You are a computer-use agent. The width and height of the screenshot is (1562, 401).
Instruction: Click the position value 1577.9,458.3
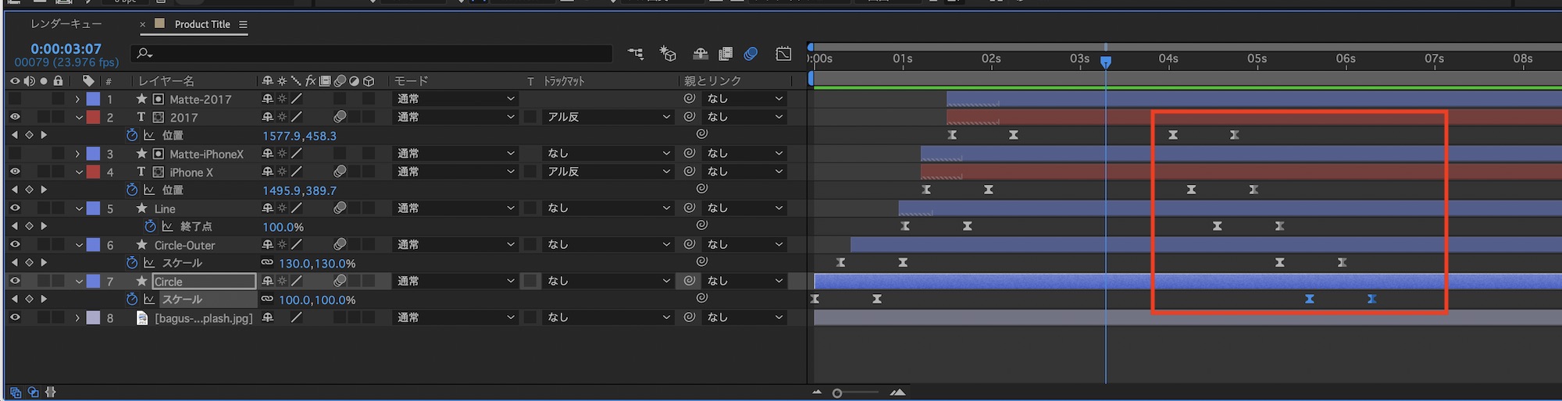click(299, 136)
